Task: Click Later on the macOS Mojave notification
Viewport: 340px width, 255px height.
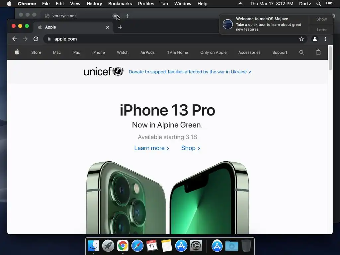Action: [321, 30]
